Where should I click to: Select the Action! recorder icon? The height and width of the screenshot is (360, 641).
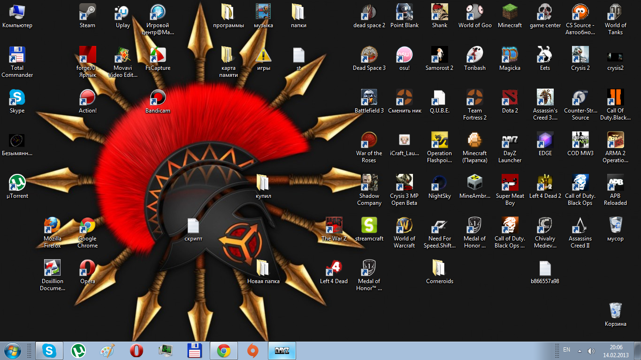tap(88, 102)
